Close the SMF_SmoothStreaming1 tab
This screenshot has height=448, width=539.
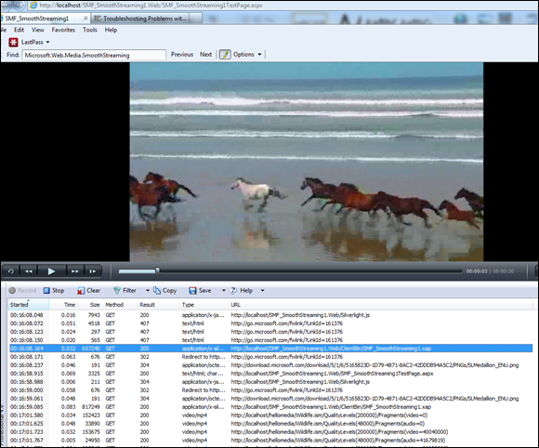click(x=85, y=19)
